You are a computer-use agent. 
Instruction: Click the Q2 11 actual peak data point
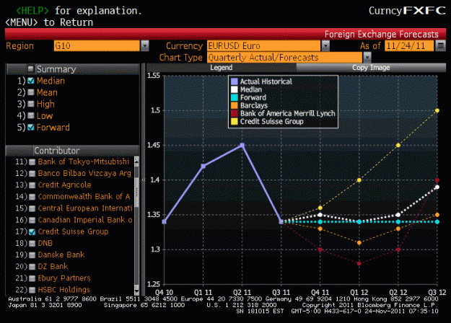(242, 146)
